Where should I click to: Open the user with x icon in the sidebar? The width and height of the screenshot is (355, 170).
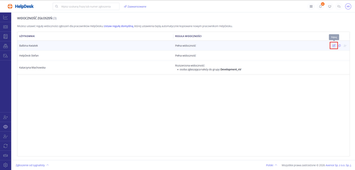tap(6, 117)
